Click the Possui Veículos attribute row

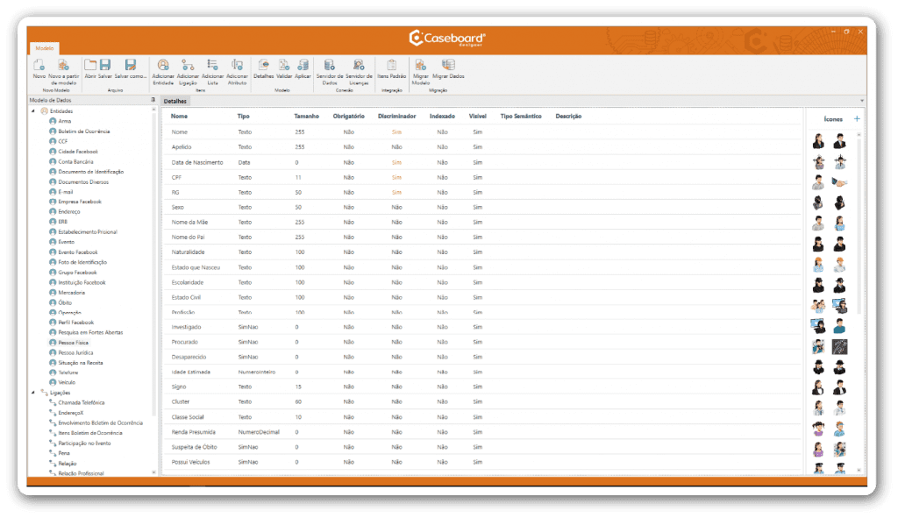click(x=481, y=462)
